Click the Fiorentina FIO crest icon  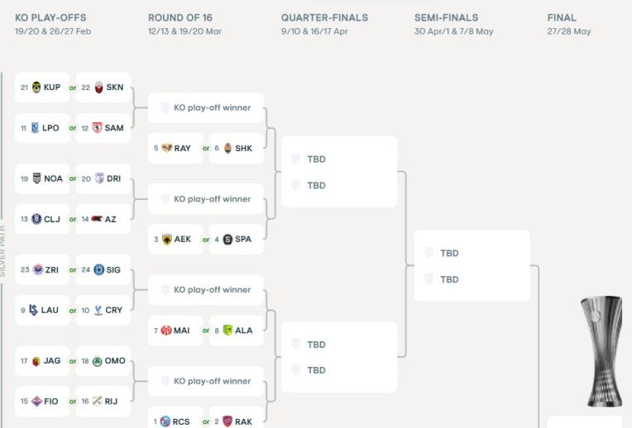pos(36,402)
